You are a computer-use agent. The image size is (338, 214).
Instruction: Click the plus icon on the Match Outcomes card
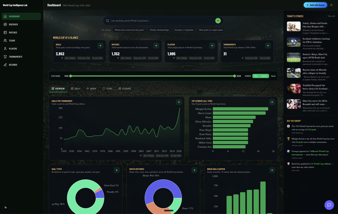pyautogui.click(x=194, y=170)
